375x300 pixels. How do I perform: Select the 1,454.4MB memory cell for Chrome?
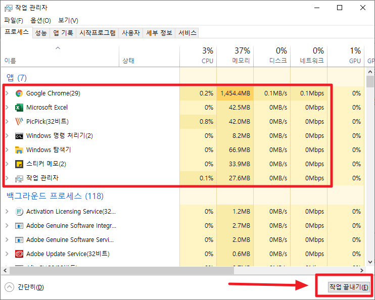pos(235,93)
